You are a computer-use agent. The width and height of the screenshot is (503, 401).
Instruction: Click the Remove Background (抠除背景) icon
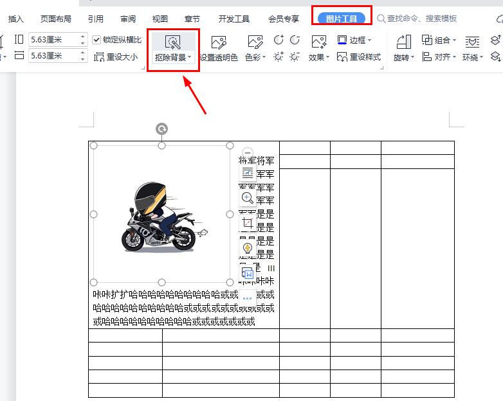click(172, 42)
